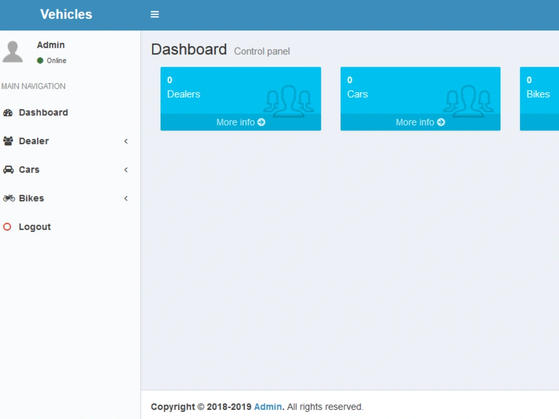The height and width of the screenshot is (419, 559).
Task: Click the Admin user avatar image
Action: coord(13,51)
